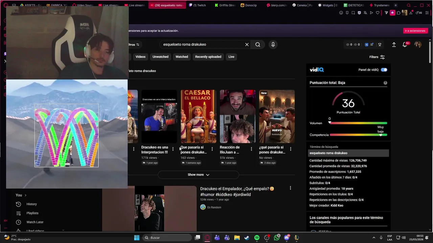Click the browser tab search magnifier icon

[409, 5]
